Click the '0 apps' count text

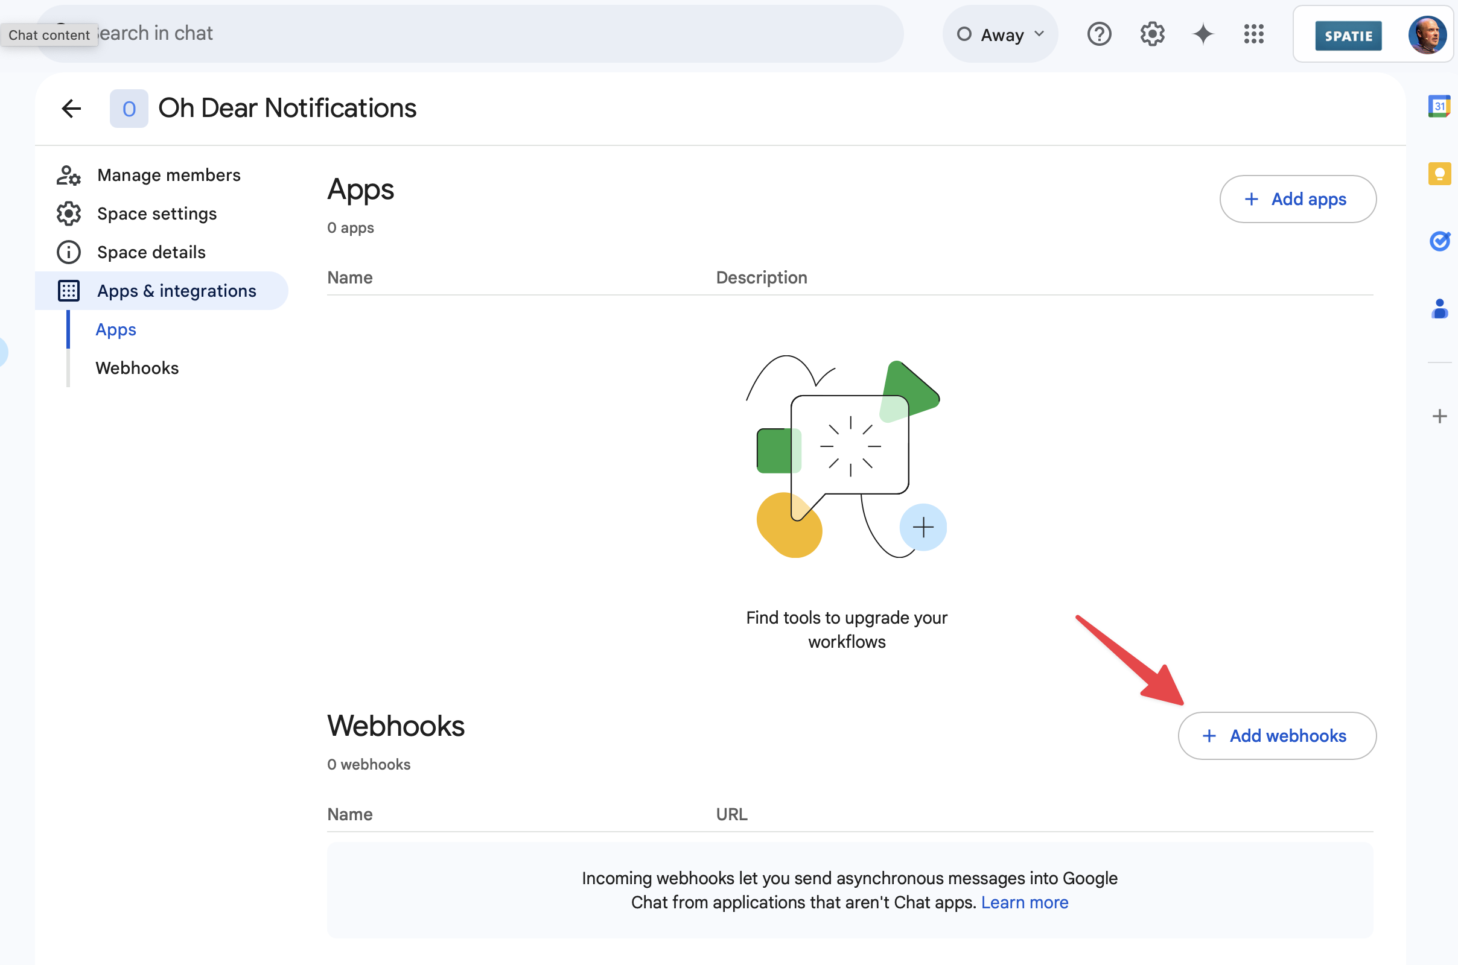[351, 228]
